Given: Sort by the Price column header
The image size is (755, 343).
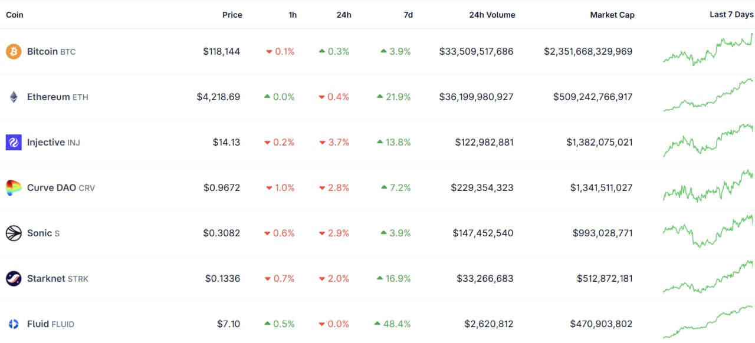Looking at the screenshot, I should [232, 15].
